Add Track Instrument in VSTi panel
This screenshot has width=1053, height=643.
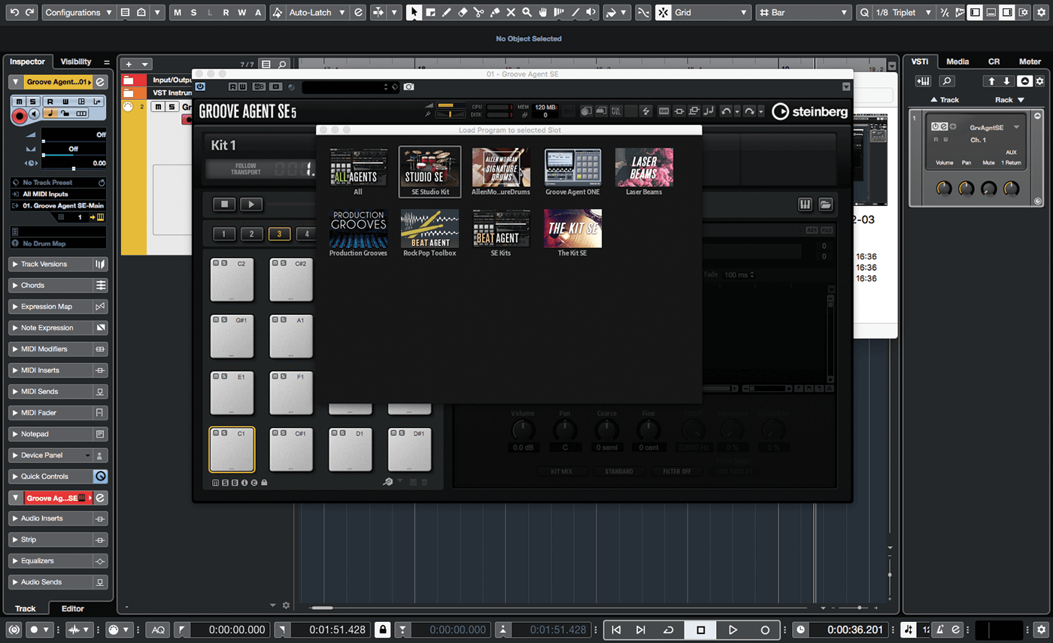[x=923, y=80]
